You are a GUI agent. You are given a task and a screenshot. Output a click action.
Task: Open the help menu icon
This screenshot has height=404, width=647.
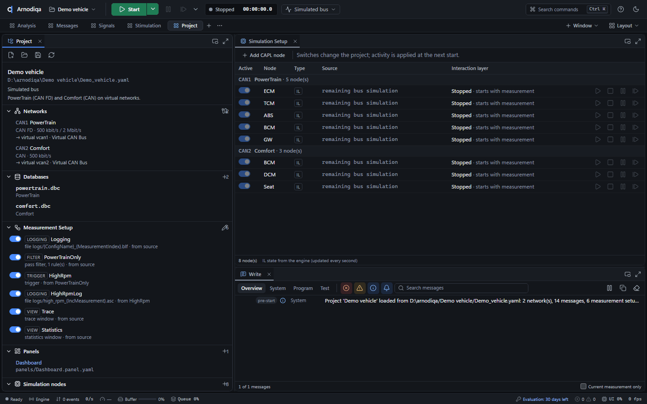(x=621, y=9)
